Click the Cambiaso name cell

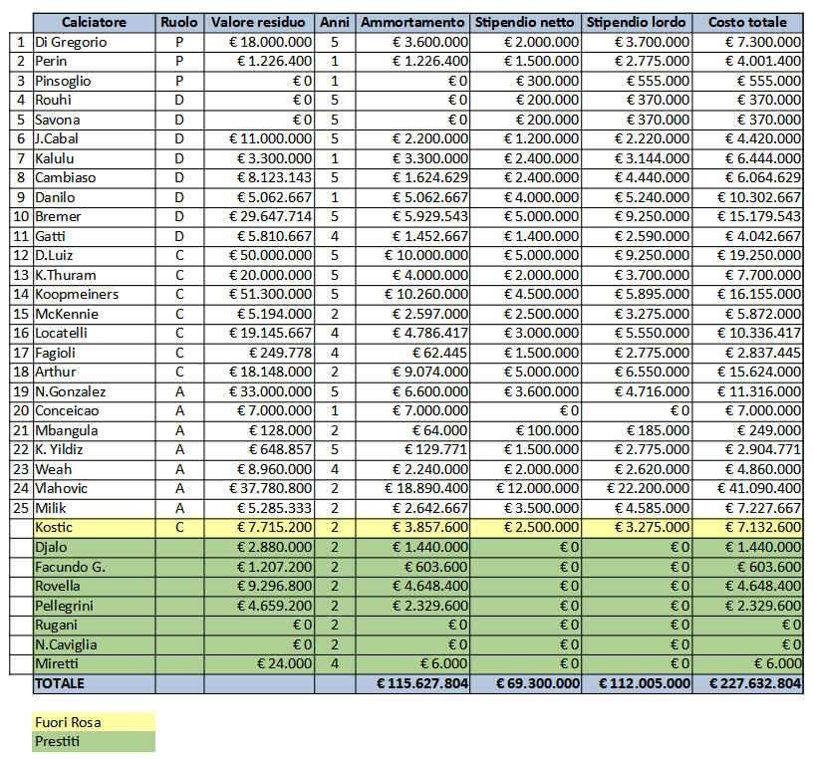pyautogui.click(x=94, y=178)
